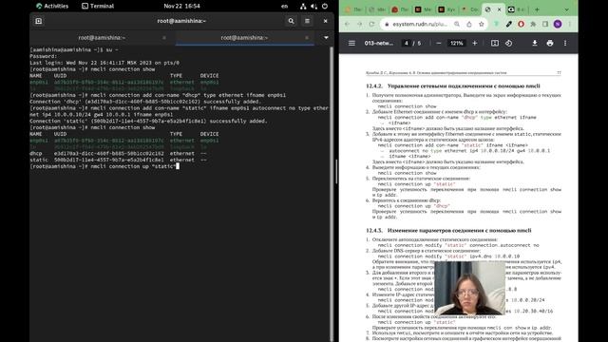Viewport: 608px width, 342px height.
Task: Click the power icon in the top bar
Action: [325, 6]
